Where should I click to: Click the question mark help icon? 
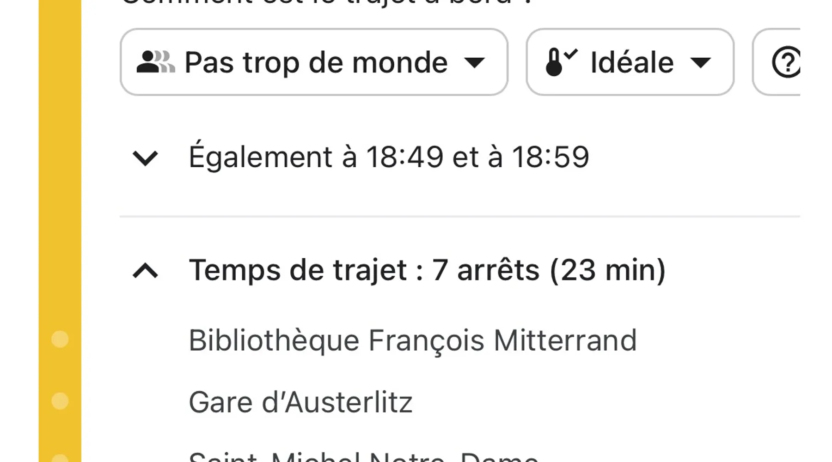coord(786,62)
